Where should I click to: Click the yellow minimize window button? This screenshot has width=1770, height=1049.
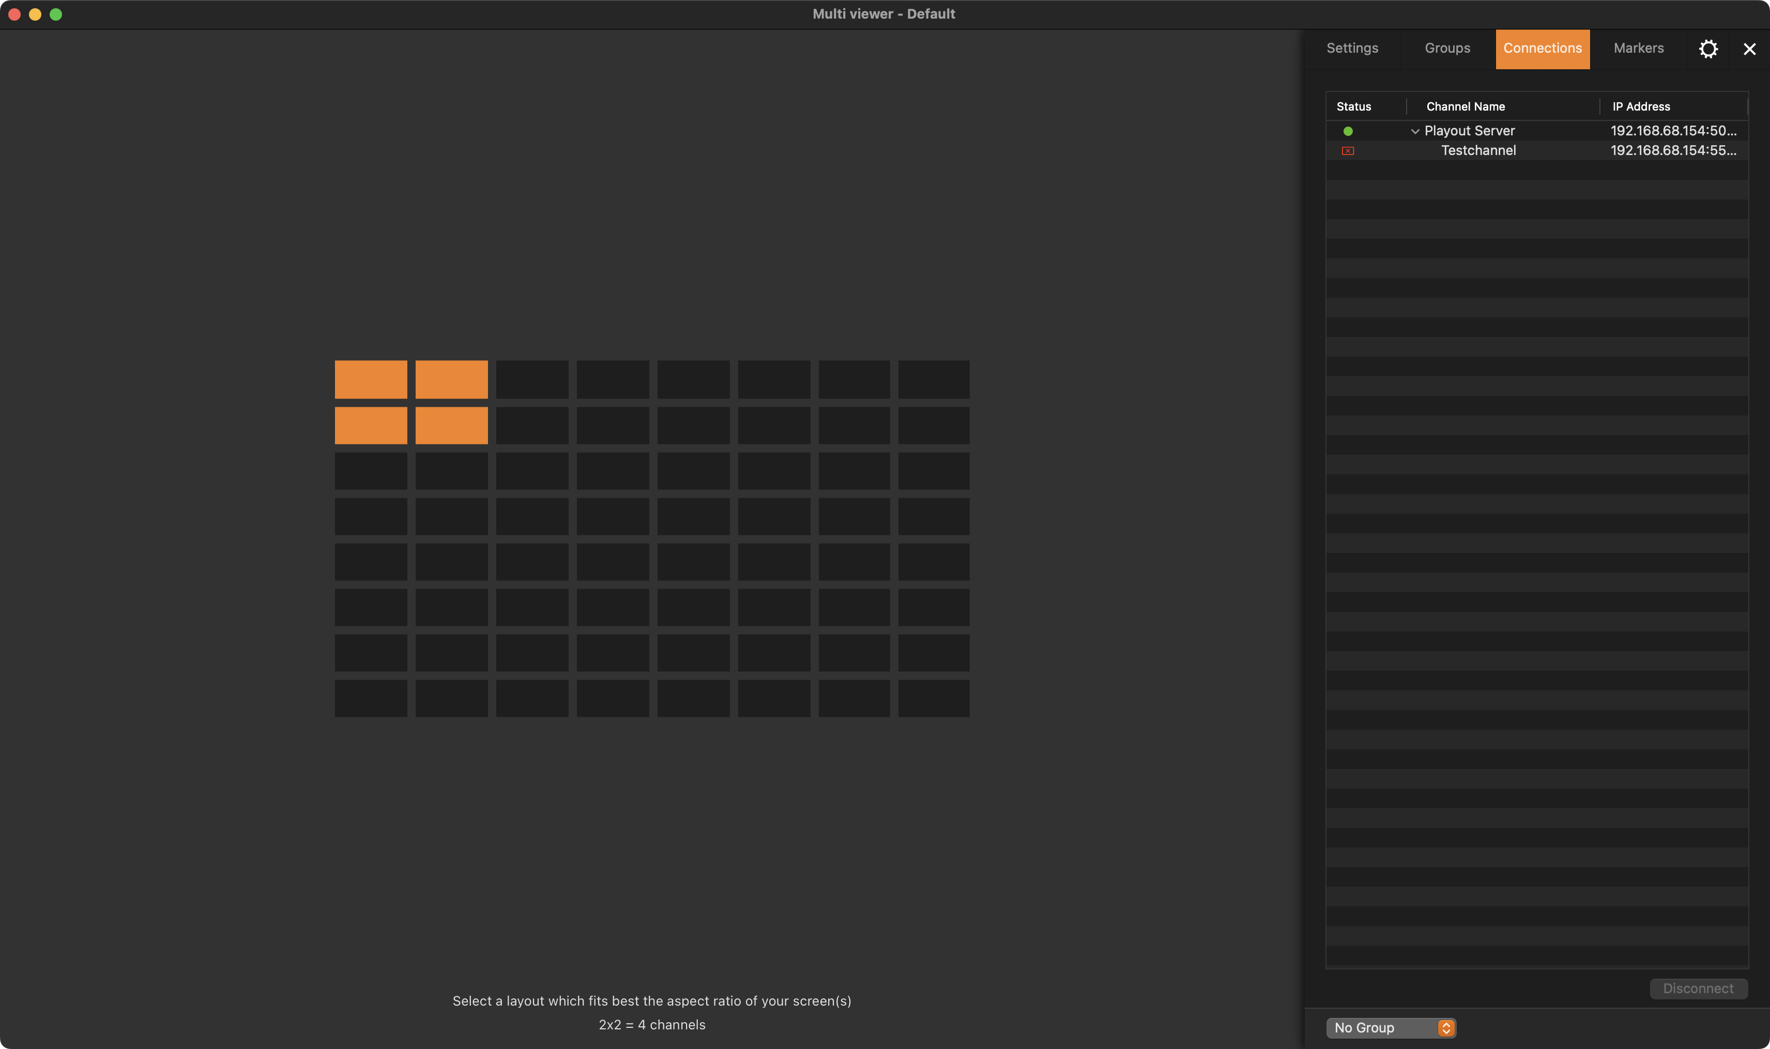pos(35,14)
